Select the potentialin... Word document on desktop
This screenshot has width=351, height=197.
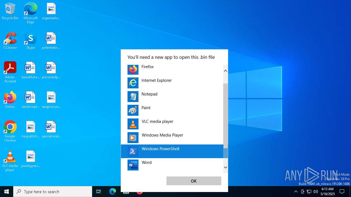[x=51, y=41]
